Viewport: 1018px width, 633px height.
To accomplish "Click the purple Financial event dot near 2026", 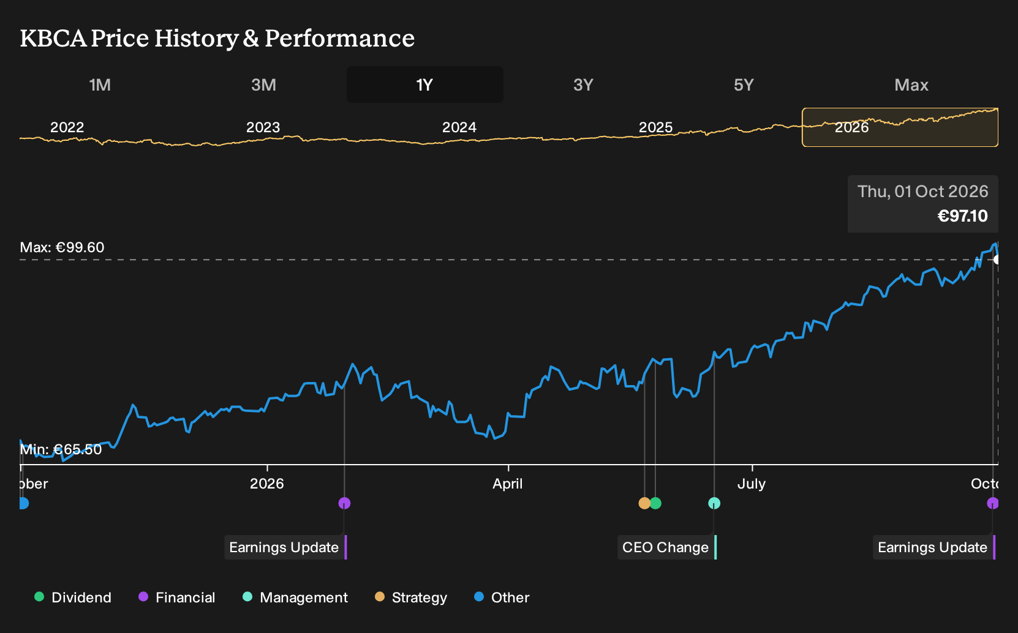I will click(344, 503).
